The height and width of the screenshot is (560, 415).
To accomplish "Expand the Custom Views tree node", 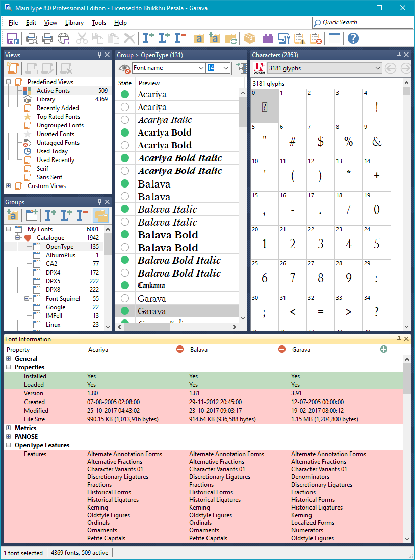I will click(x=9, y=185).
